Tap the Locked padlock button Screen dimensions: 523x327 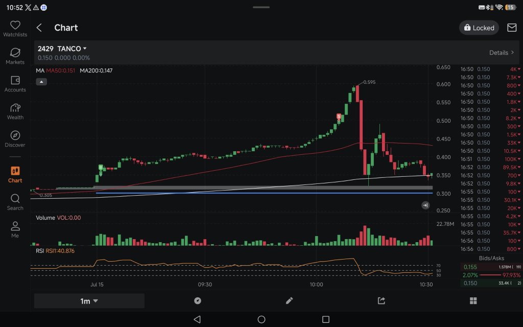point(479,28)
